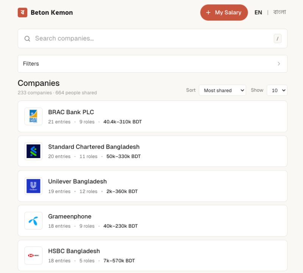Click '11 roles' under Standard Chartered

click(89, 157)
